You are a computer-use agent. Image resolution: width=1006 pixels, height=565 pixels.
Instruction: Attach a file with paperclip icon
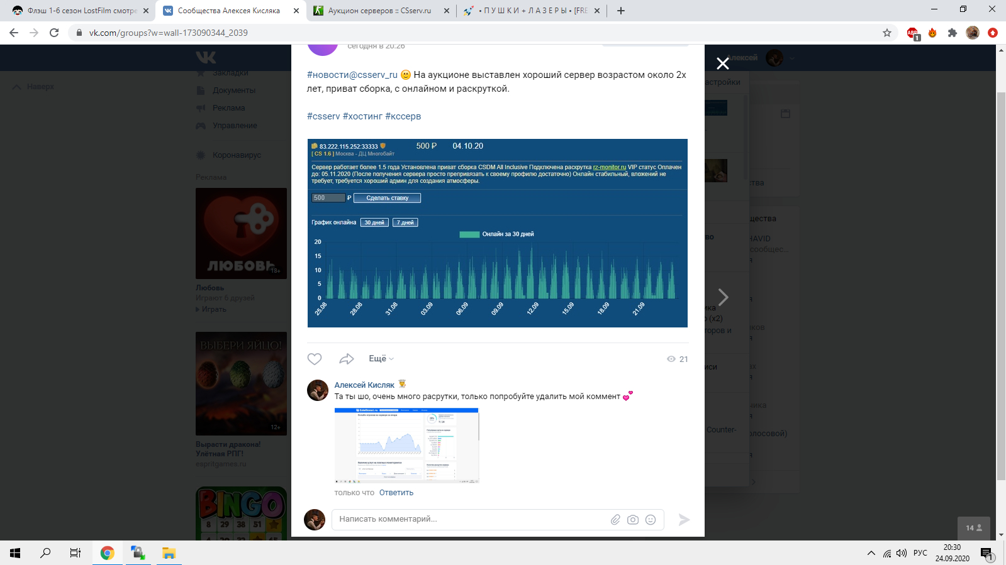pyautogui.click(x=615, y=520)
